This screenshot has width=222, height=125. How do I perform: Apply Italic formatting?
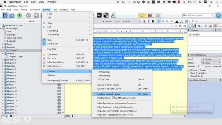(149, 22)
